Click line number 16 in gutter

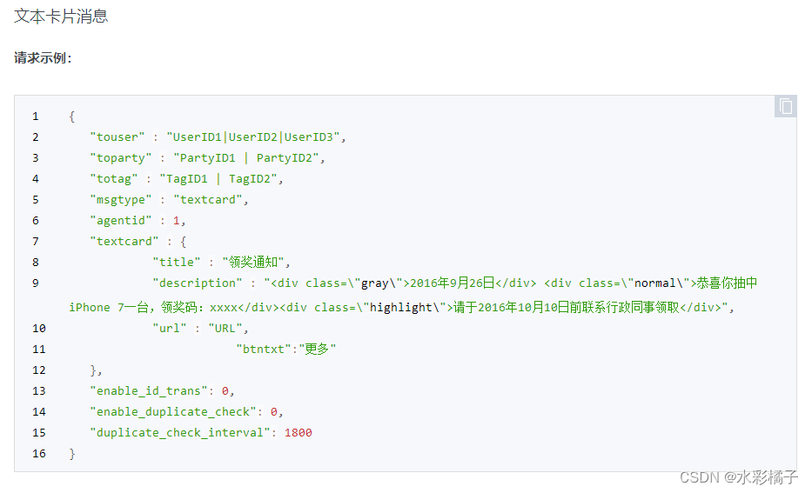[x=38, y=453]
